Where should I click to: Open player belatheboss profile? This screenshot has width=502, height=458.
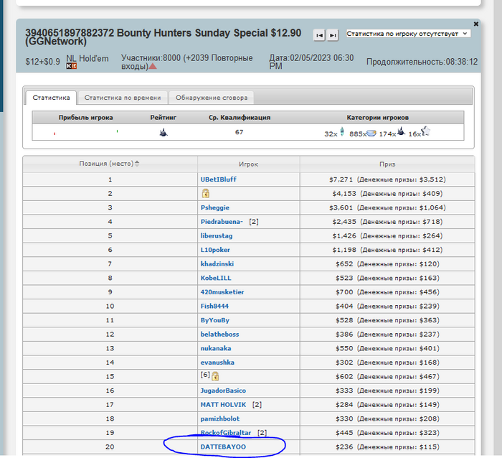(219, 335)
